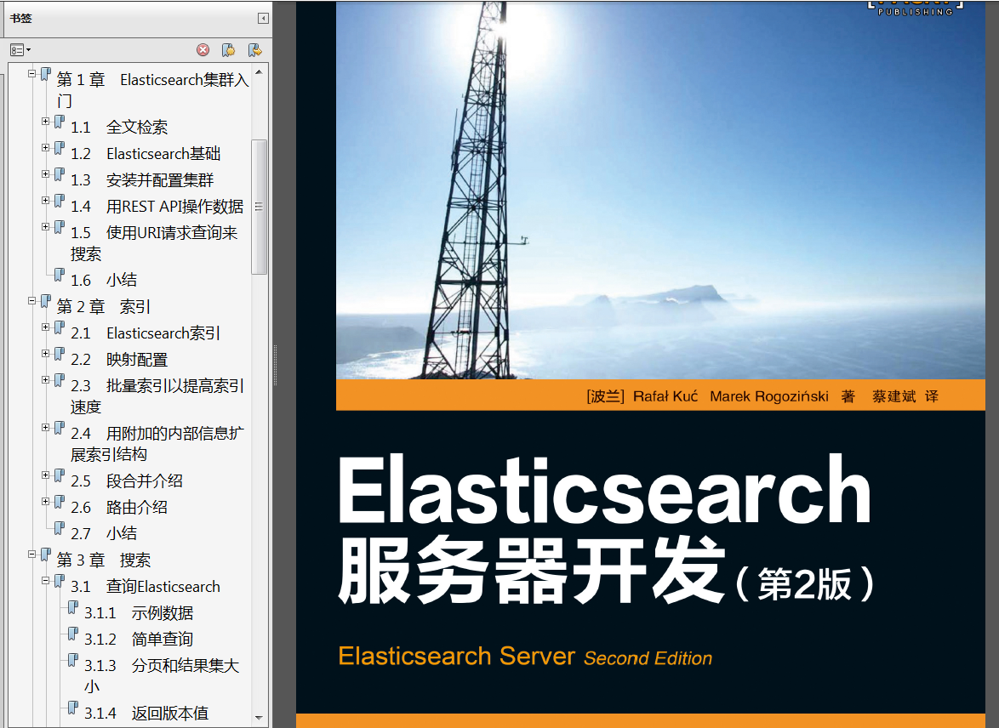This screenshot has height=728, width=999.
Task: Click the panel splitter grip handle
Action: pos(275,366)
